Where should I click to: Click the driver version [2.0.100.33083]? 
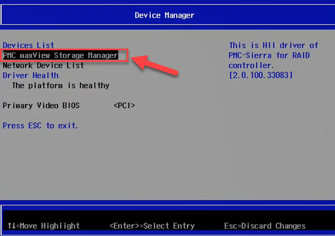point(261,75)
